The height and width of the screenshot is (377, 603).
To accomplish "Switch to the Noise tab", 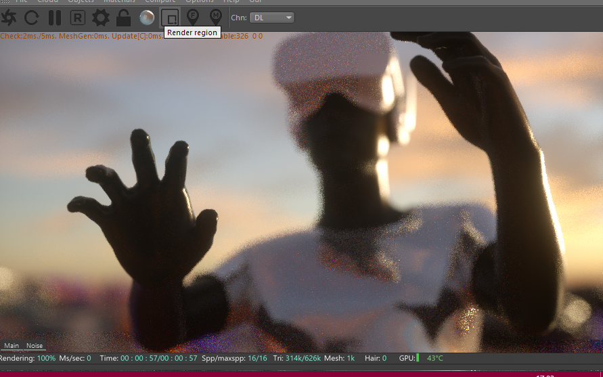I will [35, 345].
